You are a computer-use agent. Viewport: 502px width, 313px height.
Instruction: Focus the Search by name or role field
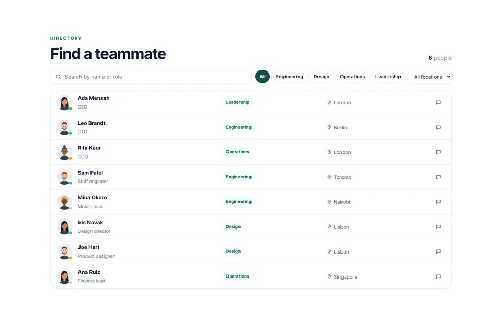click(151, 77)
